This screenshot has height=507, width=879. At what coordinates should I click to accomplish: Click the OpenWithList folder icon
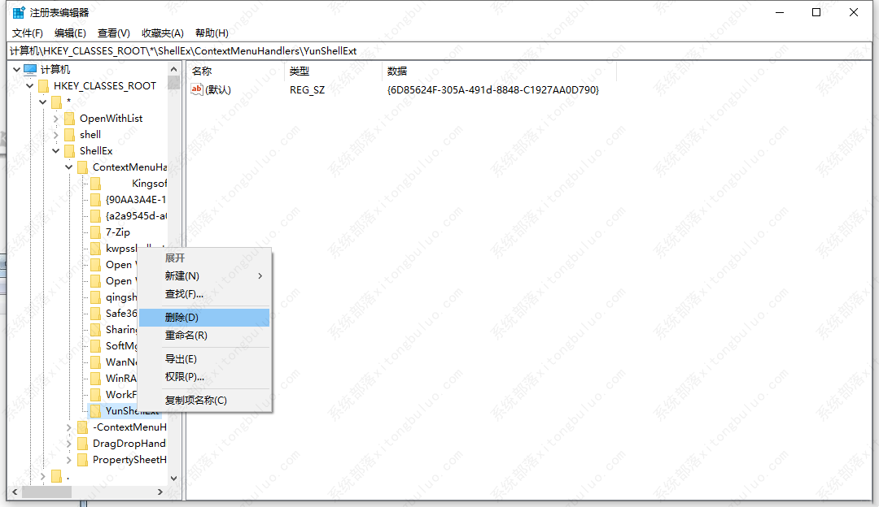tap(70, 119)
